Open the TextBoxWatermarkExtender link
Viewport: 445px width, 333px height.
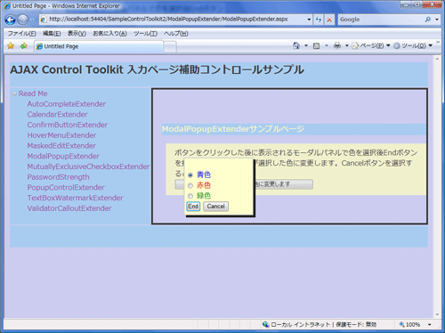tap(75, 198)
